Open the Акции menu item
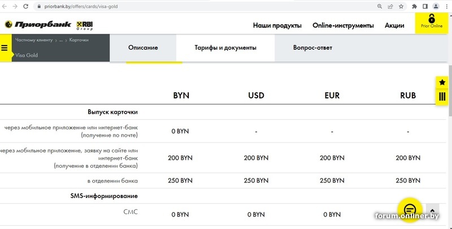Image resolution: width=452 pixels, height=229 pixels. click(394, 25)
